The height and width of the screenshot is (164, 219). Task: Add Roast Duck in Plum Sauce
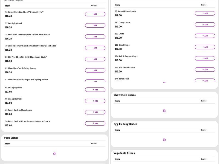95,112
